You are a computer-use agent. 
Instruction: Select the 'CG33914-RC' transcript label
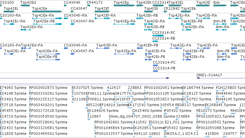164,33
